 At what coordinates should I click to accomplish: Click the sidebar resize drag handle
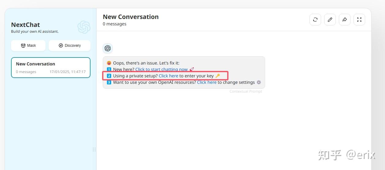(x=94, y=150)
